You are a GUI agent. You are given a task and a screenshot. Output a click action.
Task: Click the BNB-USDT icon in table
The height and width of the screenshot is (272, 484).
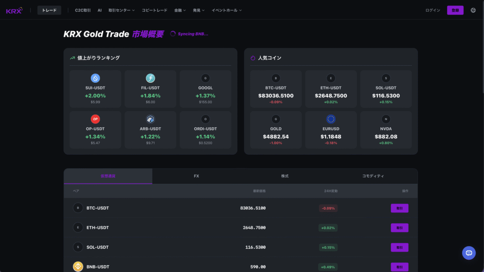click(x=78, y=266)
